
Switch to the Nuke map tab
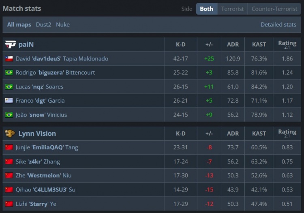click(x=63, y=25)
